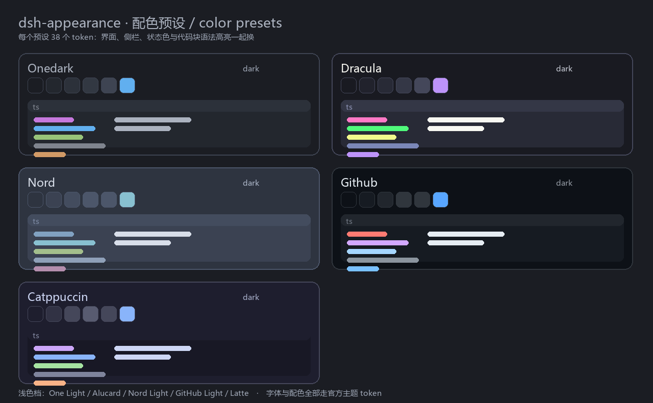This screenshot has width=653, height=403.
Task: Select the Onedark preset card title
Action: coord(51,68)
